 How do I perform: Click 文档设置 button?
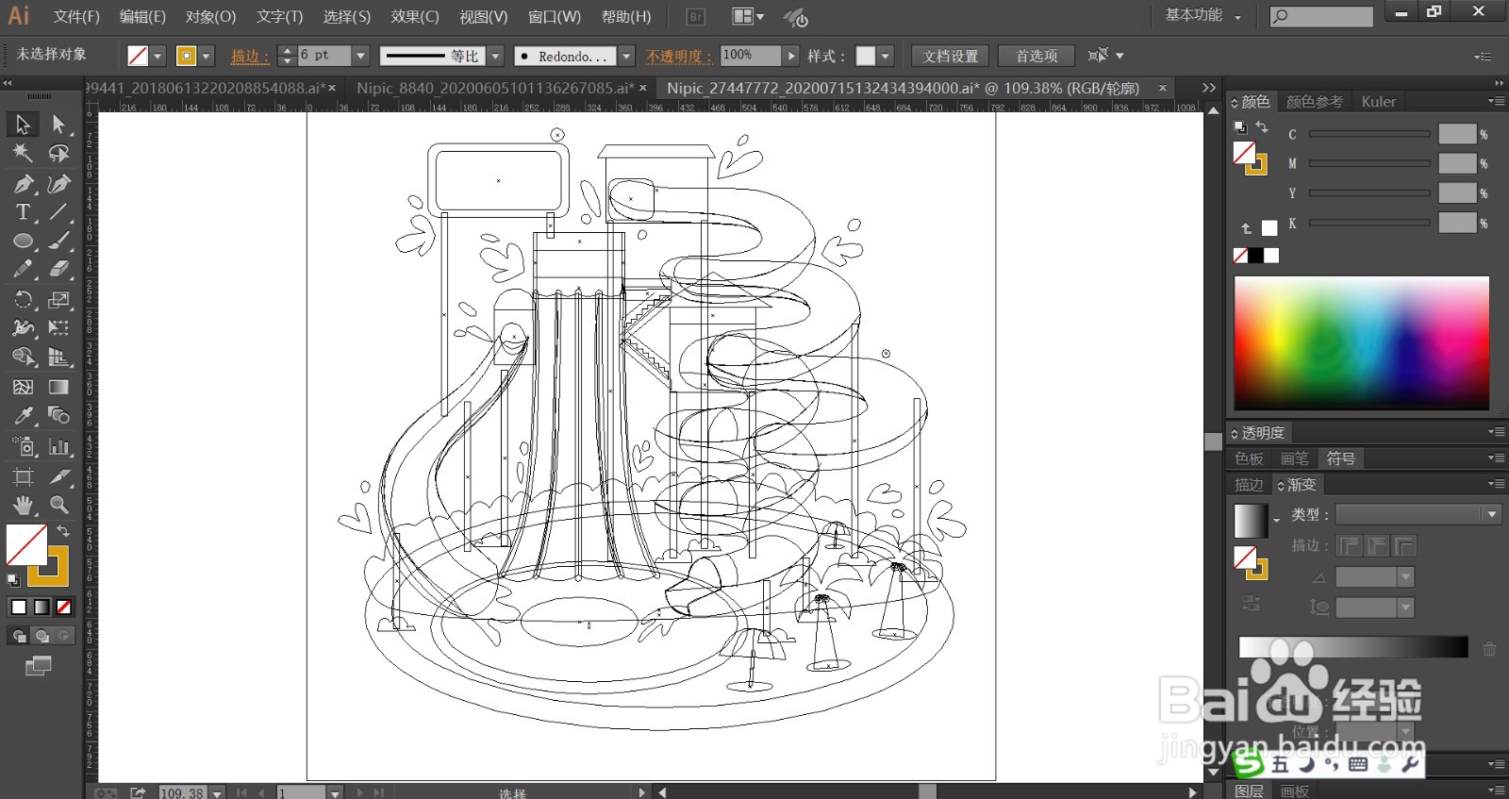(951, 57)
